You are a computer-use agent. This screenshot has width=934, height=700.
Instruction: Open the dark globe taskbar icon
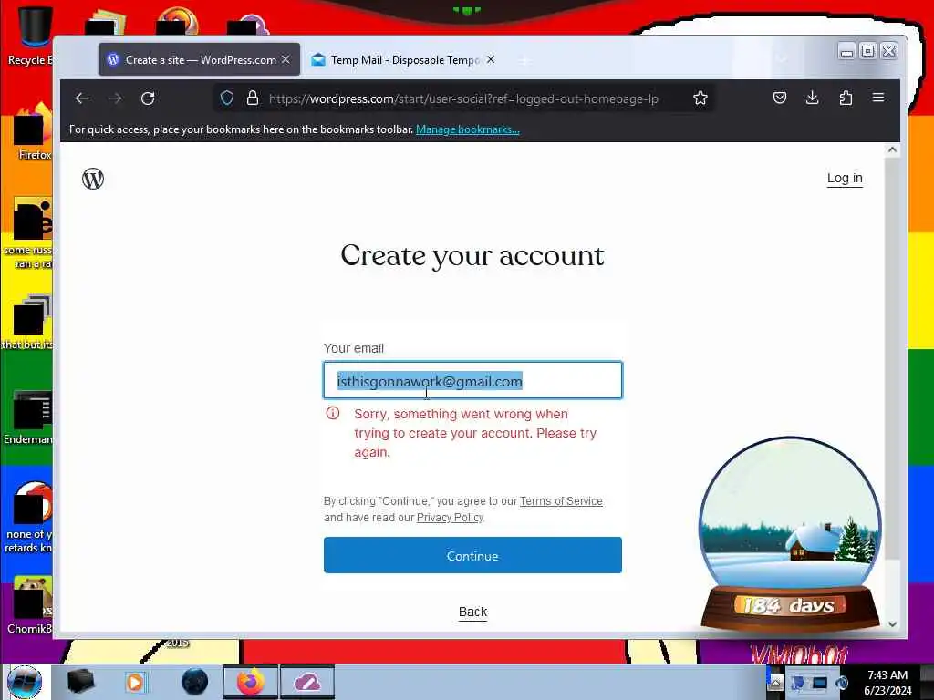tap(194, 682)
